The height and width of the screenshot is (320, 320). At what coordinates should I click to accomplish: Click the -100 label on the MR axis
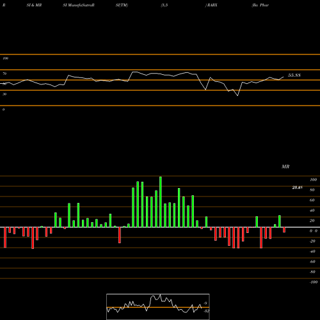coord(314,282)
